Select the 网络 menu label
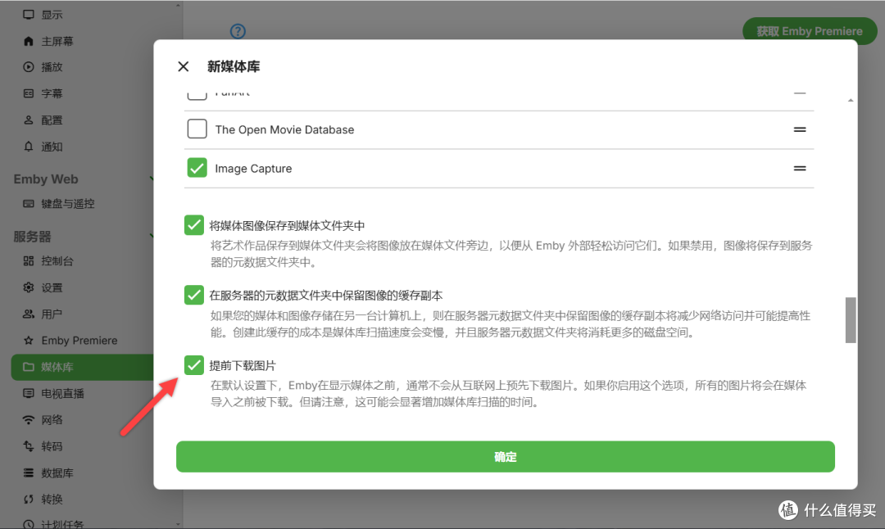This screenshot has height=529, width=885. coord(52,420)
